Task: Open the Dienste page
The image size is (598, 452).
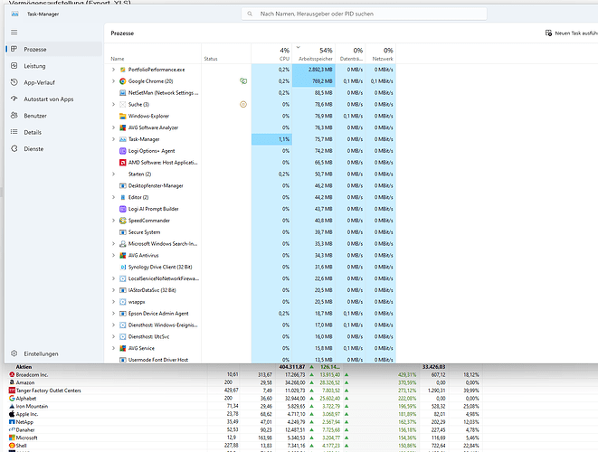Action: [x=54, y=148]
